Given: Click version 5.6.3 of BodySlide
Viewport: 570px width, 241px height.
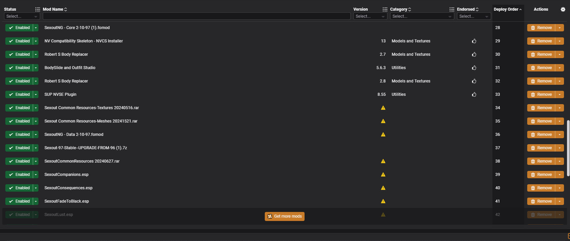Looking at the screenshot, I should (x=381, y=68).
